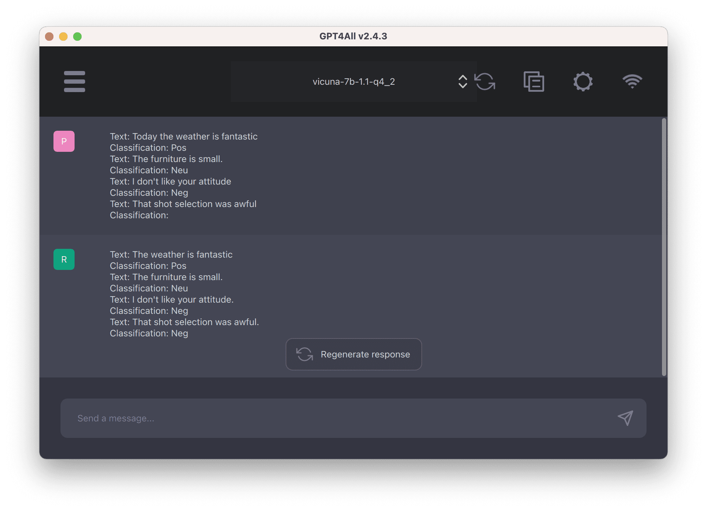
Task: Select the response line Classification: Neg
Action: [148, 333]
